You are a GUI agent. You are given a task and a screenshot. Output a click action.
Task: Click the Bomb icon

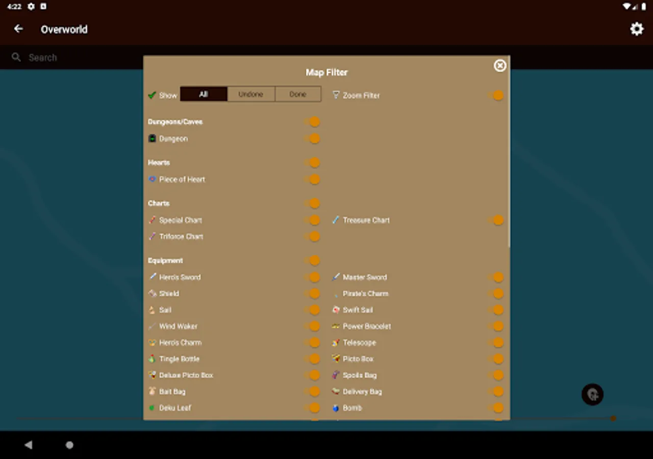(336, 407)
